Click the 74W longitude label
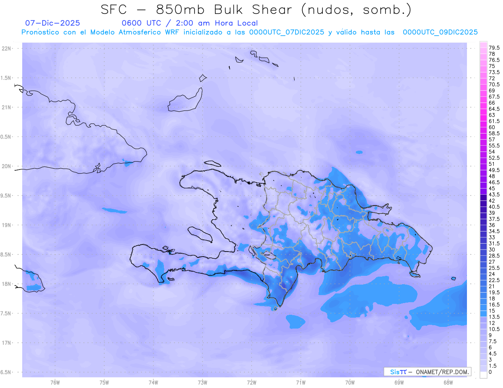 (x=153, y=382)
